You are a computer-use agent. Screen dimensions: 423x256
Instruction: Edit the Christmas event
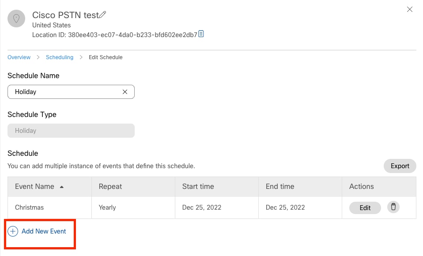click(365, 208)
